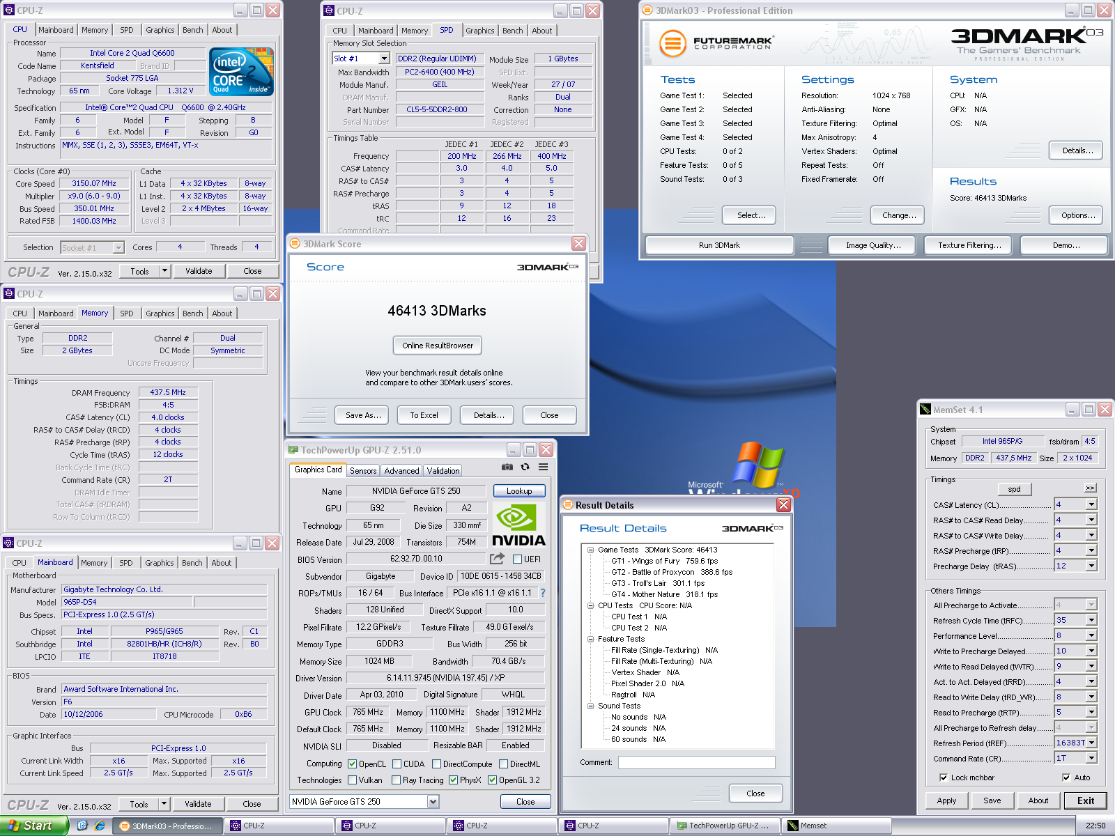The image size is (1115, 836).
Task: Open the Bench tab in top-left CPU-Z
Action: pyautogui.click(x=193, y=30)
